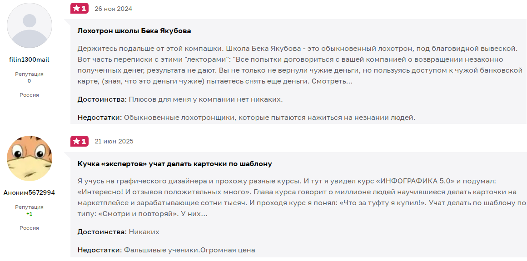Open the review titled Лохотрон школы Бека Якубова
Image resolution: width=527 pixels, height=261 pixels.
pyautogui.click(x=134, y=31)
